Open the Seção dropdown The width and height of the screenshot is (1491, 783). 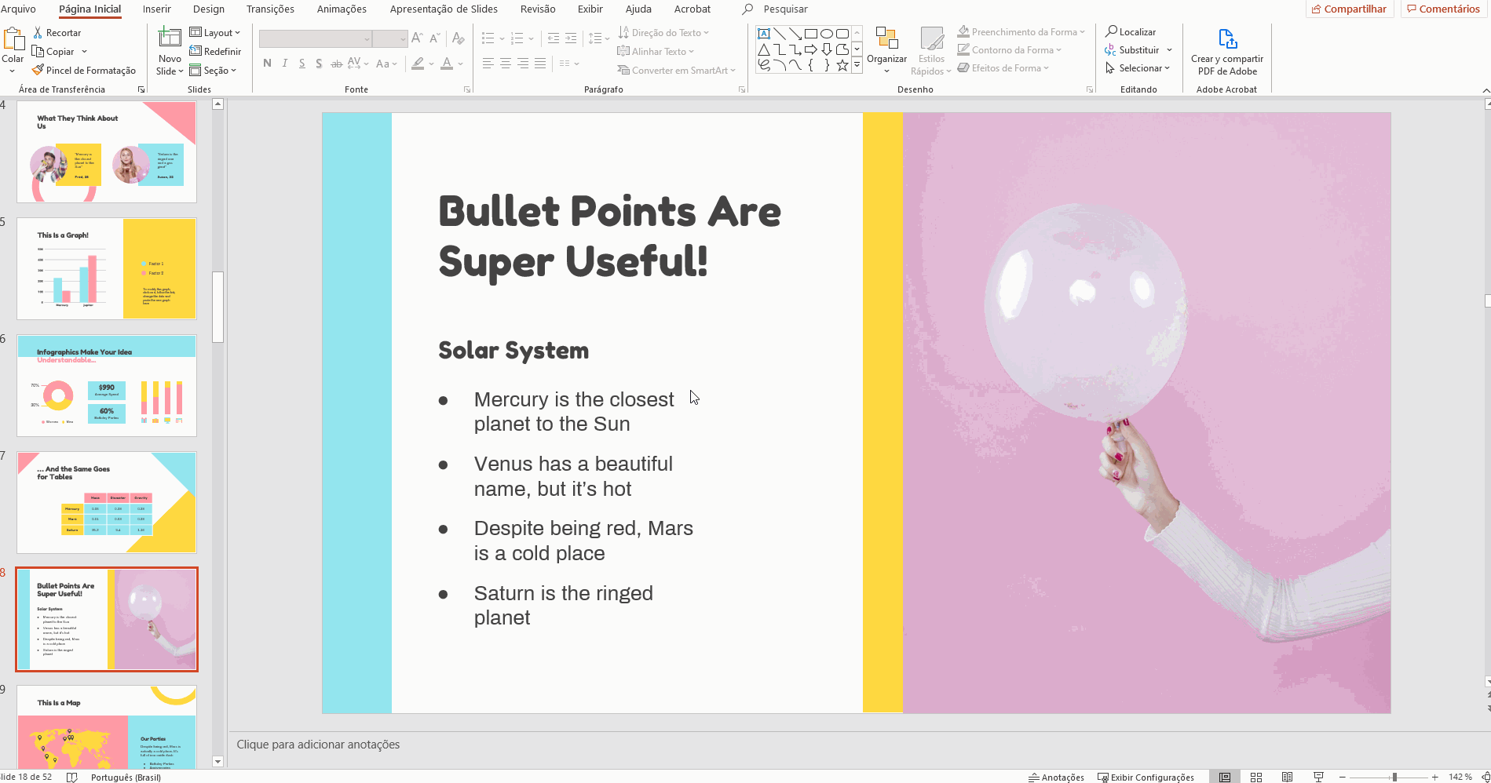[213, 70]
